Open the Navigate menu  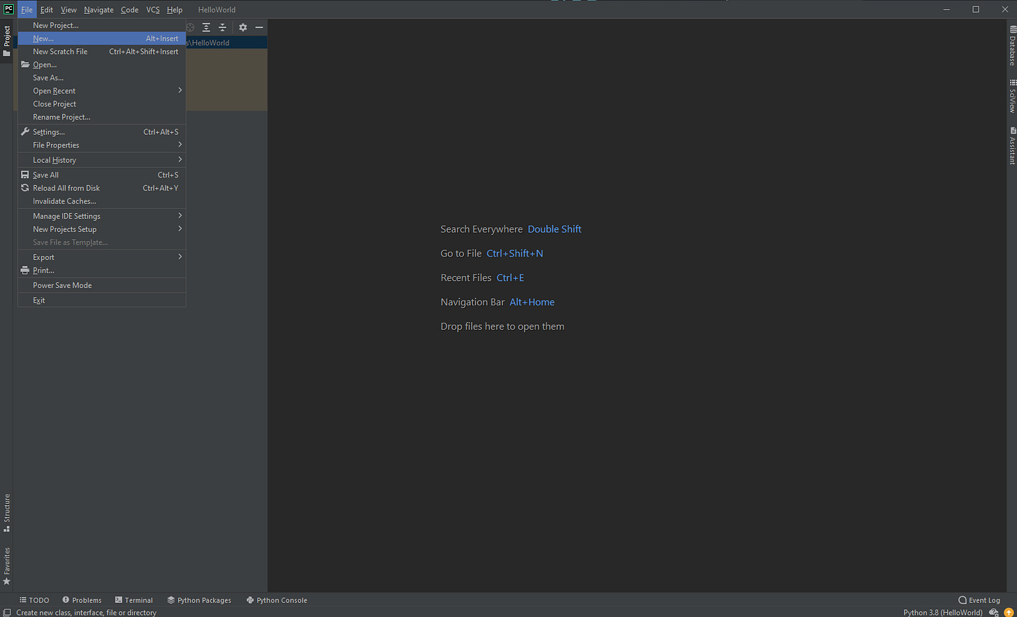pyautogui.click(x=98, y=10)
